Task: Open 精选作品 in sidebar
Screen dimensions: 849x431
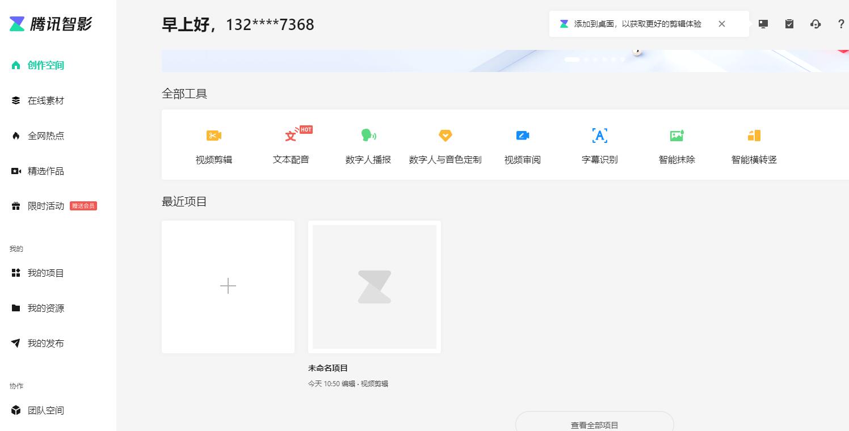Action: click(x=46, y=171)
